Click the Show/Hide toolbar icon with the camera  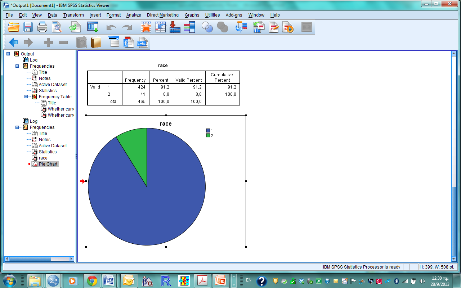[82, 42]
